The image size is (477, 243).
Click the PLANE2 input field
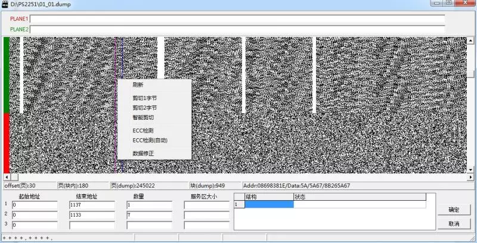(237, 29)
